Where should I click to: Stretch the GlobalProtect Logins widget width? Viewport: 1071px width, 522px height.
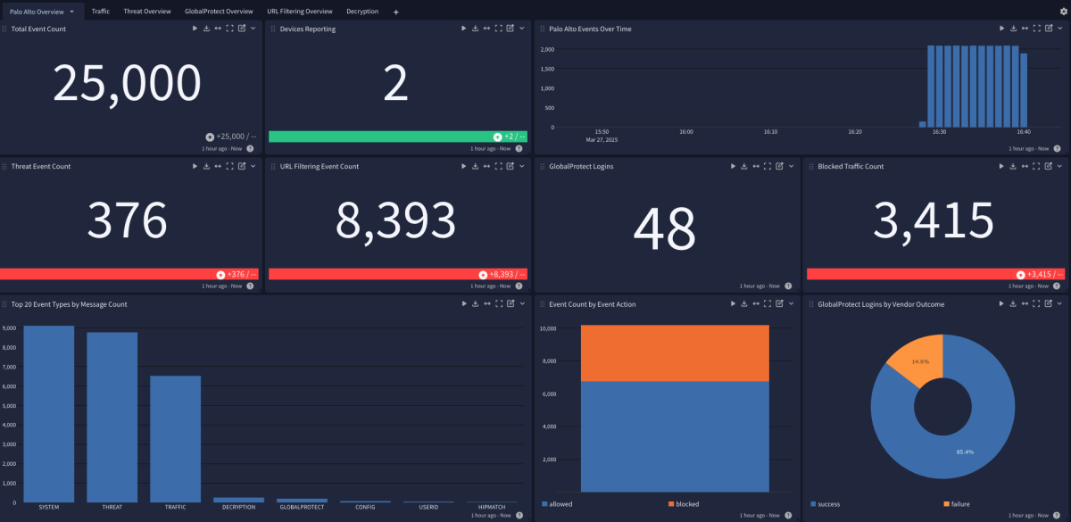(x=756, y=166)
